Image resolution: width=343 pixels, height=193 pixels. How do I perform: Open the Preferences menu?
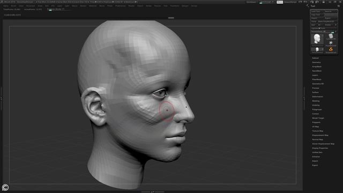tap(121, 6)
